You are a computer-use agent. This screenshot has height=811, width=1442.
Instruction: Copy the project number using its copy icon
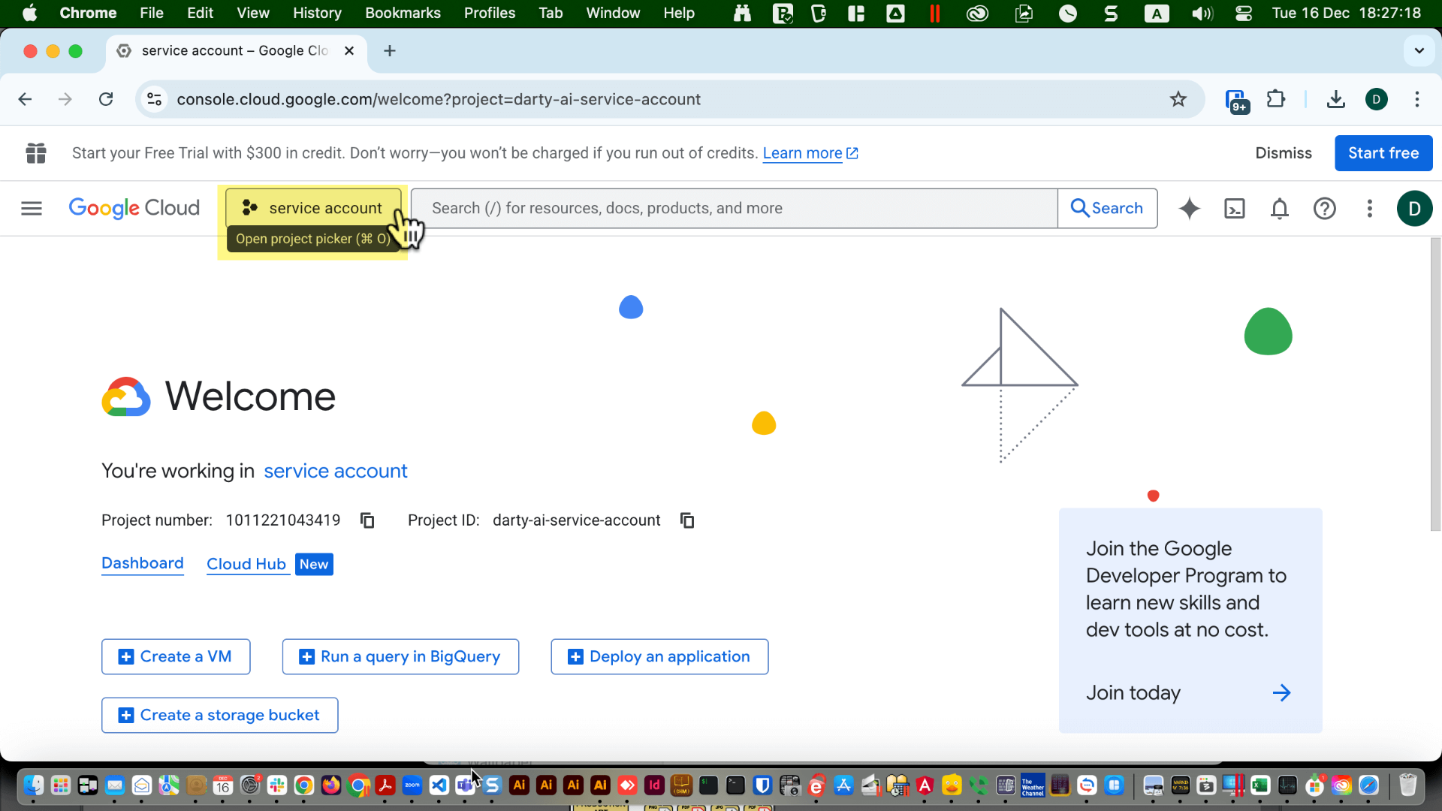[367, 520]
